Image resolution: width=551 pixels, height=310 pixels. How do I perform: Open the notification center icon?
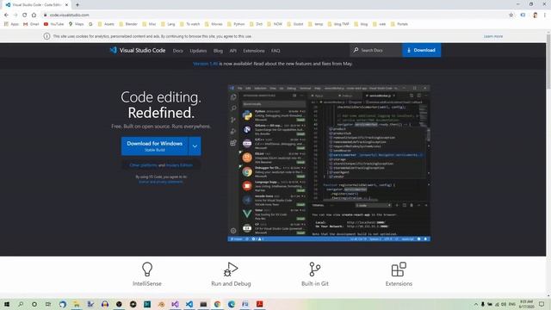(x=542, y=304)
